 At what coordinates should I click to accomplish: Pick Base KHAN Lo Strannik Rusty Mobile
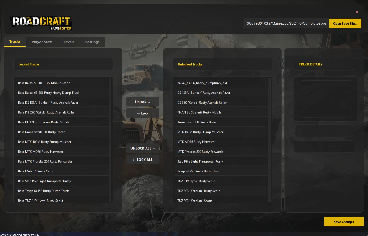coord(61,122)
